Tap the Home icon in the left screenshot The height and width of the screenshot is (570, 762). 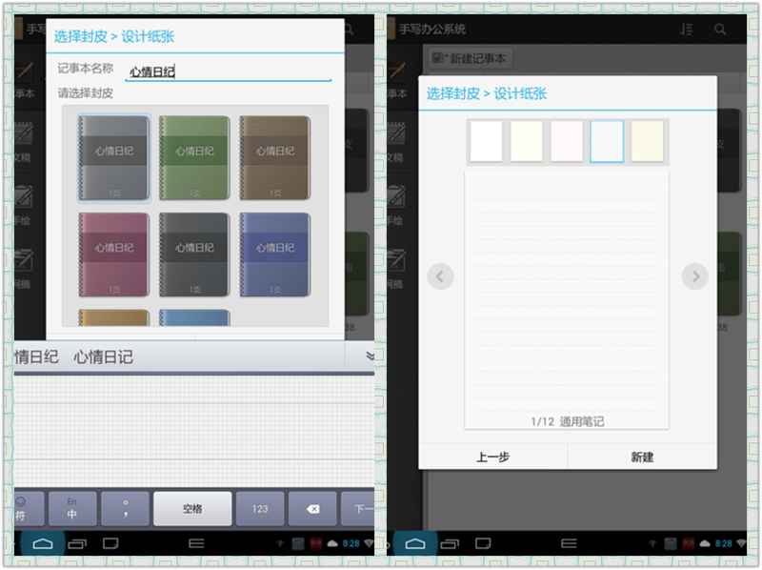tap(43, 543)
